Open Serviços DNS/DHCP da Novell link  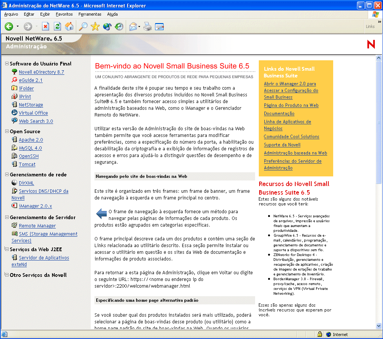(x=40, y=194)
